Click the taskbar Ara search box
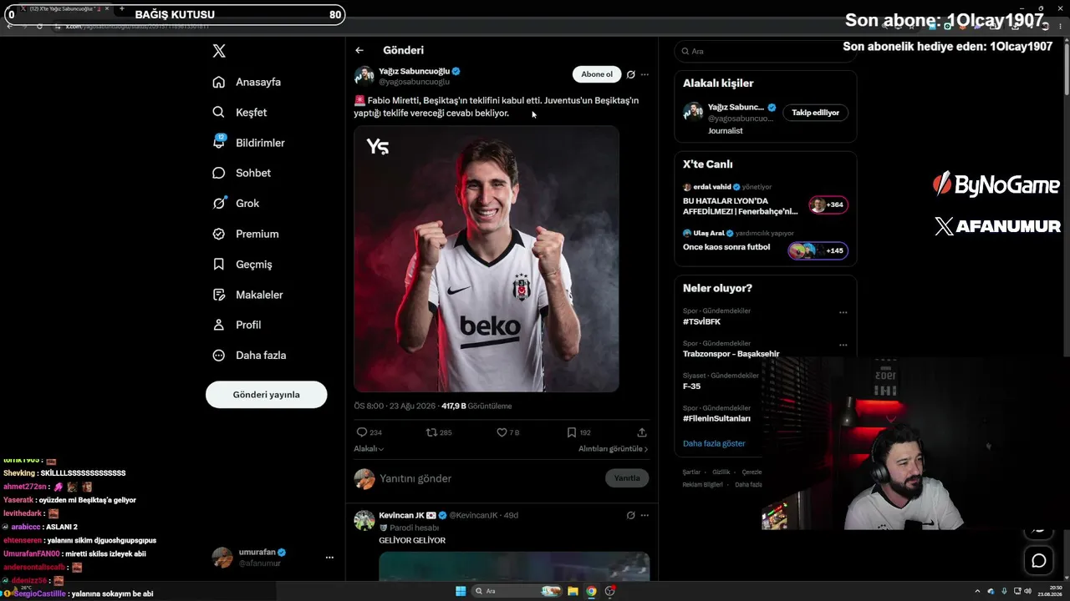The image size is (1070, 601). click(x=516, y=591)
